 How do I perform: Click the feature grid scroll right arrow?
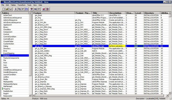tap(167, 95)
